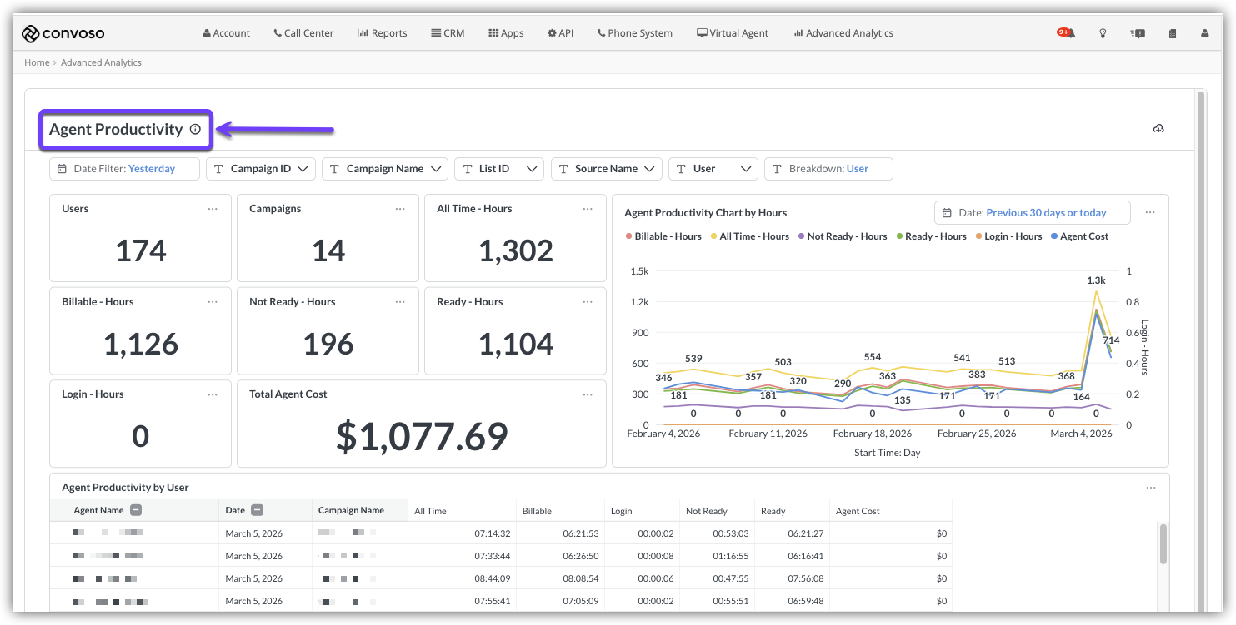This screenshot has width=1236, height=625.
Task: Open the Total Agent Cost card options menu
Action: point(588,394)
